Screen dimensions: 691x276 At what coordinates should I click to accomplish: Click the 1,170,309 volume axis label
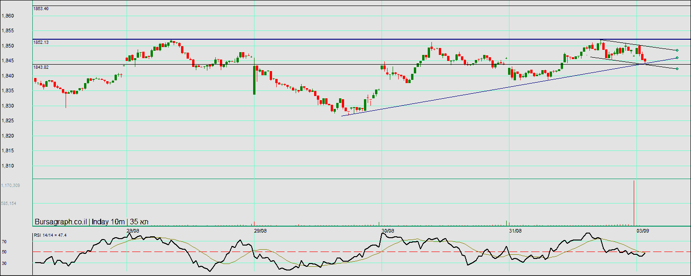coord(10,186)
